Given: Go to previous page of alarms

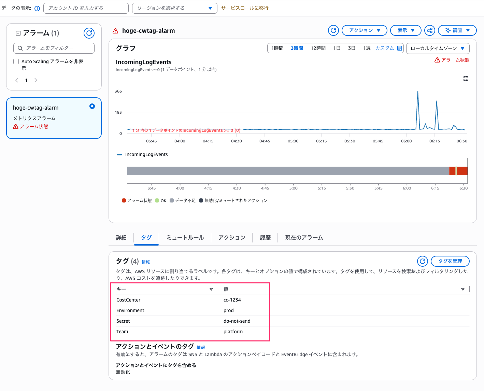Looking at the screenshot, I should (x=17, y=80).
